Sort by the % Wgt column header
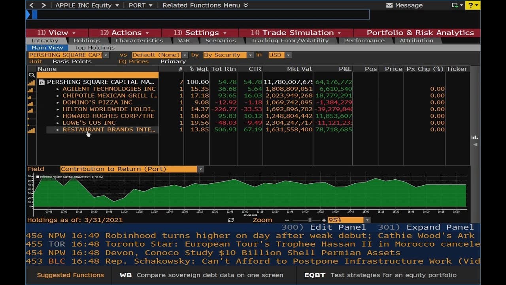This screenshot has width=506, height=285. pyautogui.click(x=198, y=69)
